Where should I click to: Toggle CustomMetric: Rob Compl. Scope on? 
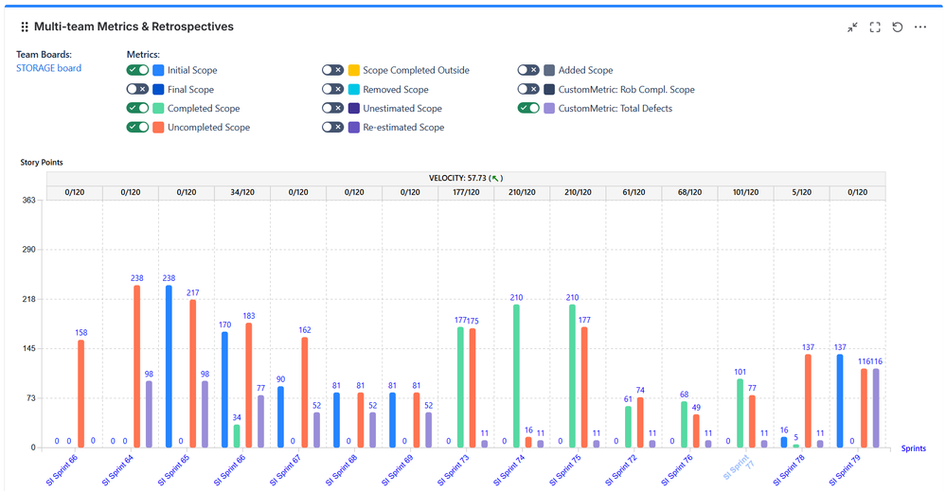(527, 89)
